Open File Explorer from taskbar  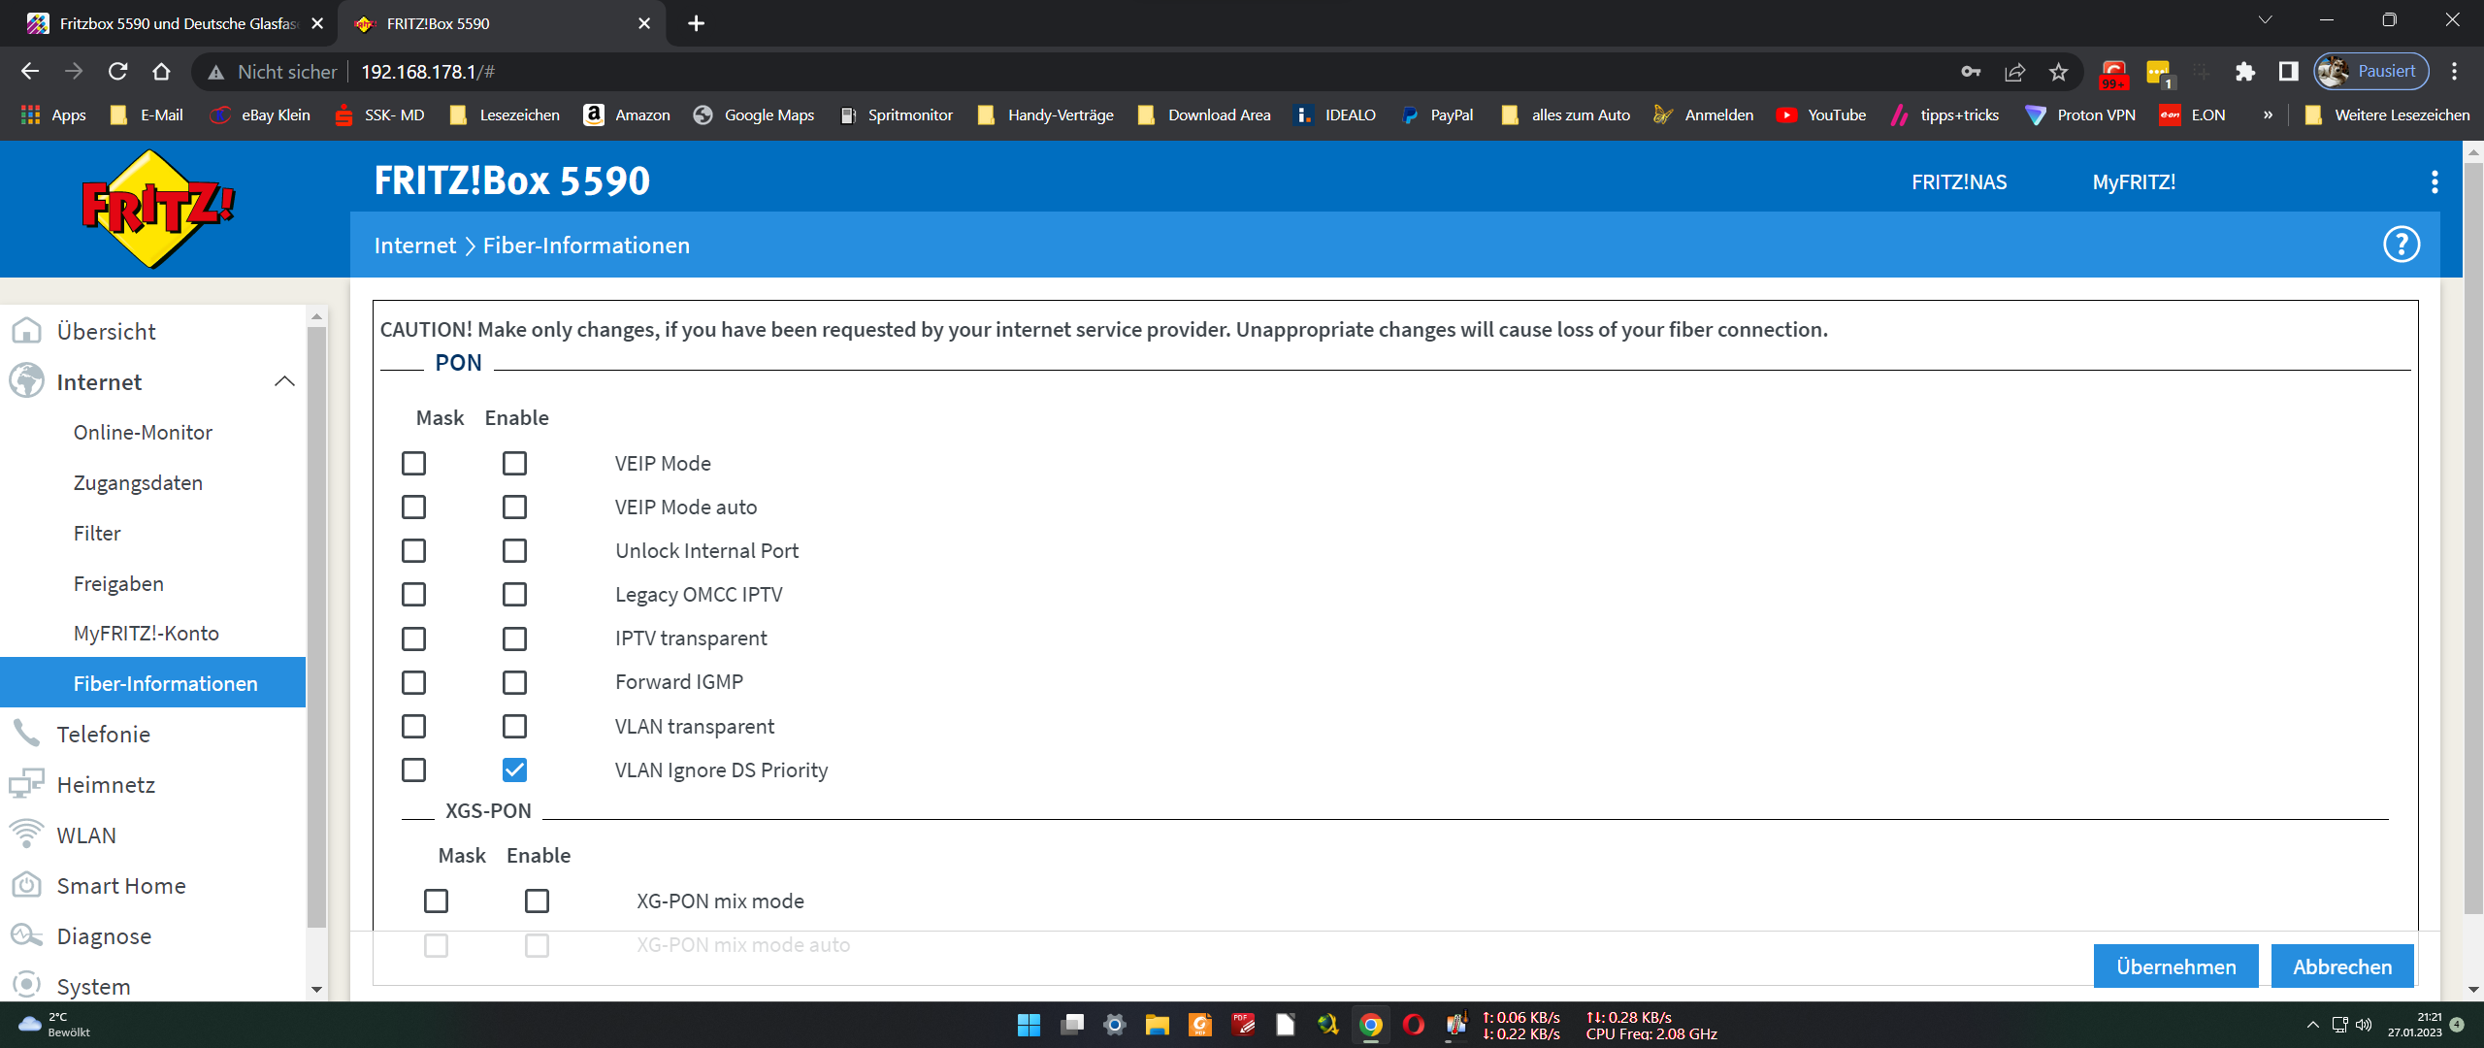(x=1157, y=1025)
